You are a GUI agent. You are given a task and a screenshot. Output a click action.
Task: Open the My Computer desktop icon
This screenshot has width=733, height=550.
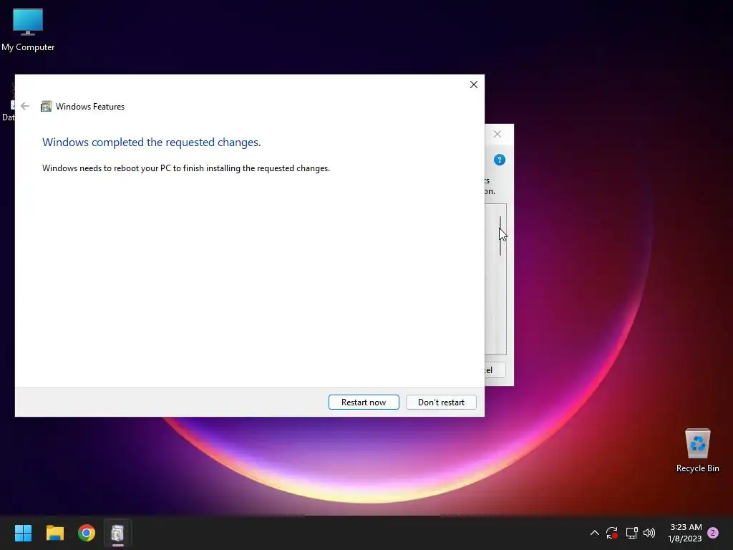pos(28,30)
